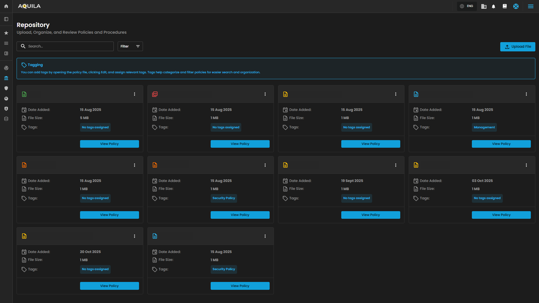Click the blue help lifebuoy icon

click(516, 6)
